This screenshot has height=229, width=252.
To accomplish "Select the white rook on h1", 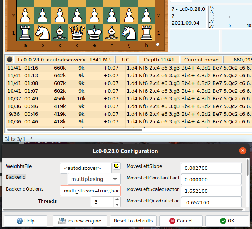I will tap(146, 33).
